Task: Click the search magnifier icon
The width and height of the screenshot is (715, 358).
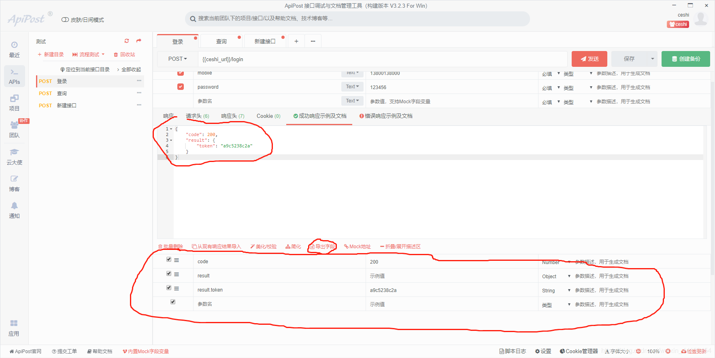Action: coord(193,19)
